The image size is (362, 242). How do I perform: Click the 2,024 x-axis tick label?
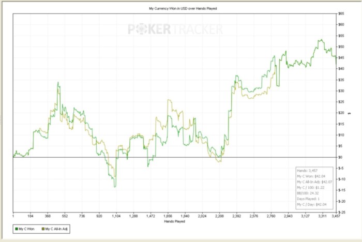point(202,216)
